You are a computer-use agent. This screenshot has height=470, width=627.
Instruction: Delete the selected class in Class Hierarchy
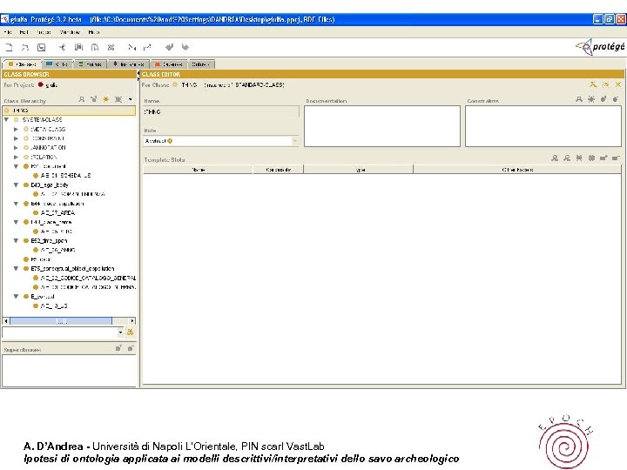pos(118,99)
